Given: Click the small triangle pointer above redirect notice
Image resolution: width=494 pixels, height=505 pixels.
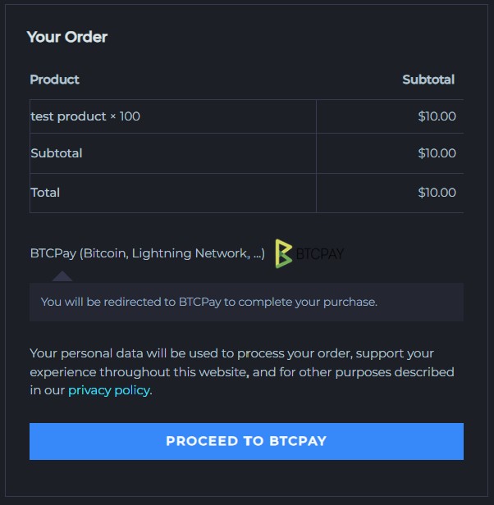Looking at the screenshot, I should click(62, 276).
